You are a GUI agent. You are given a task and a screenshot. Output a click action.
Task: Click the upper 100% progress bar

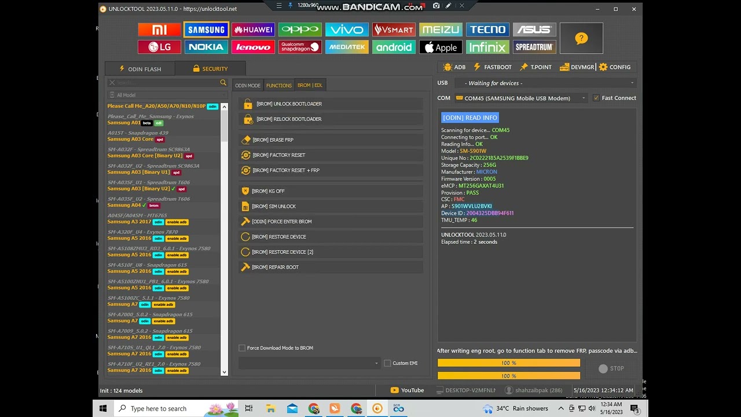pyautogui.click(x=509, y=363)
